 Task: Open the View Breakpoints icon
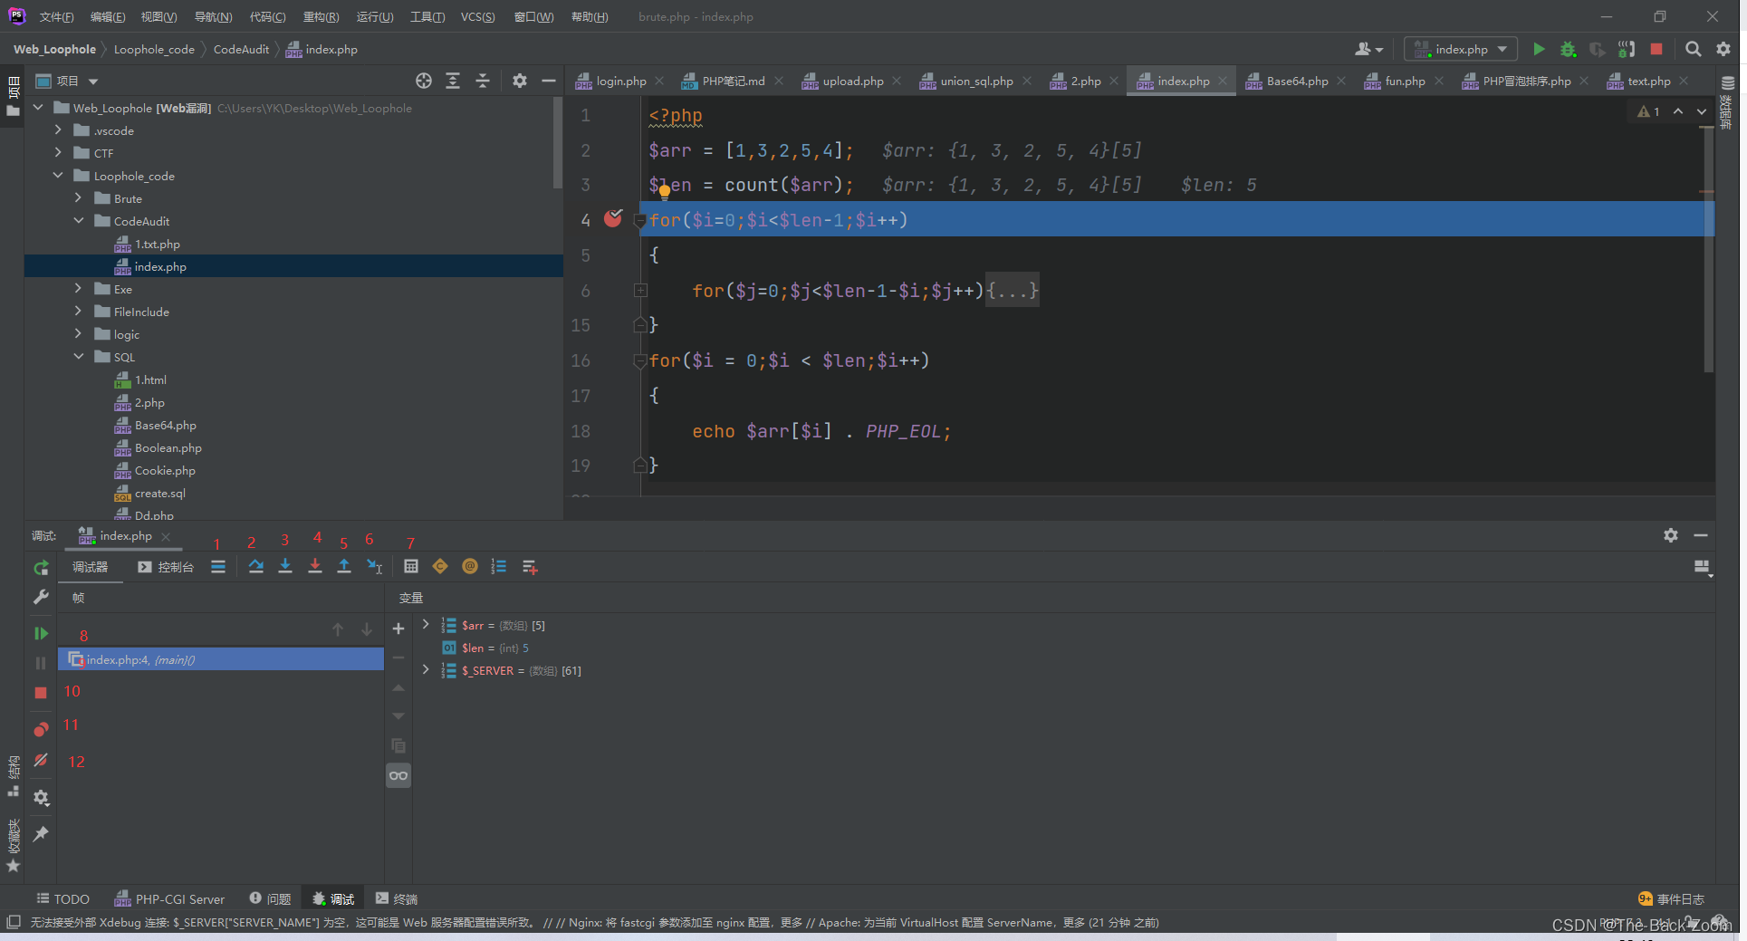41,729
